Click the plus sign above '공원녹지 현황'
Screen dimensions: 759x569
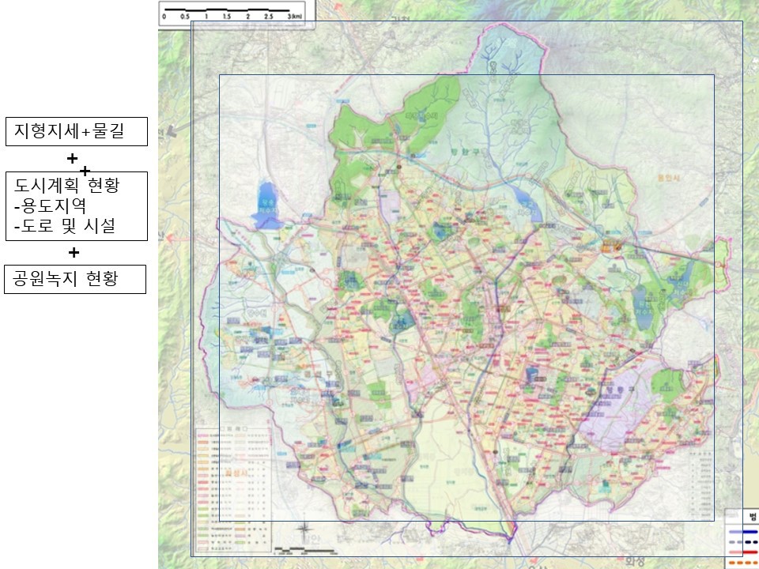[74, 253]
